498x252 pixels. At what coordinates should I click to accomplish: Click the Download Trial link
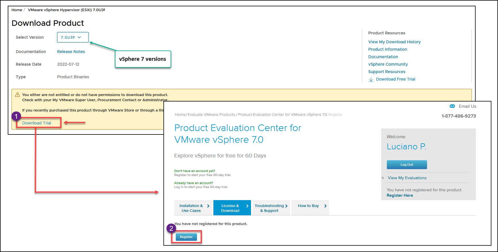point(36,123)
